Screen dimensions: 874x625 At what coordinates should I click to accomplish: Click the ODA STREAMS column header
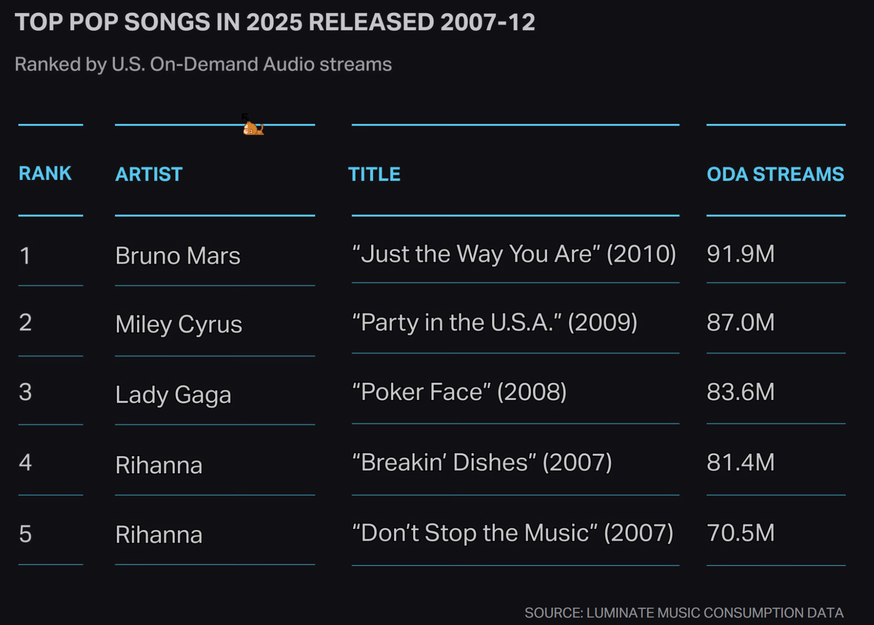click(x=775, y=174)
